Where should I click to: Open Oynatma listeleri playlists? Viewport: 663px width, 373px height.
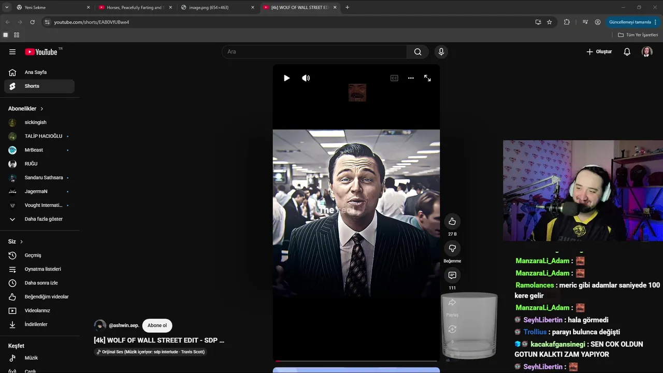click(x=39, y=269)
